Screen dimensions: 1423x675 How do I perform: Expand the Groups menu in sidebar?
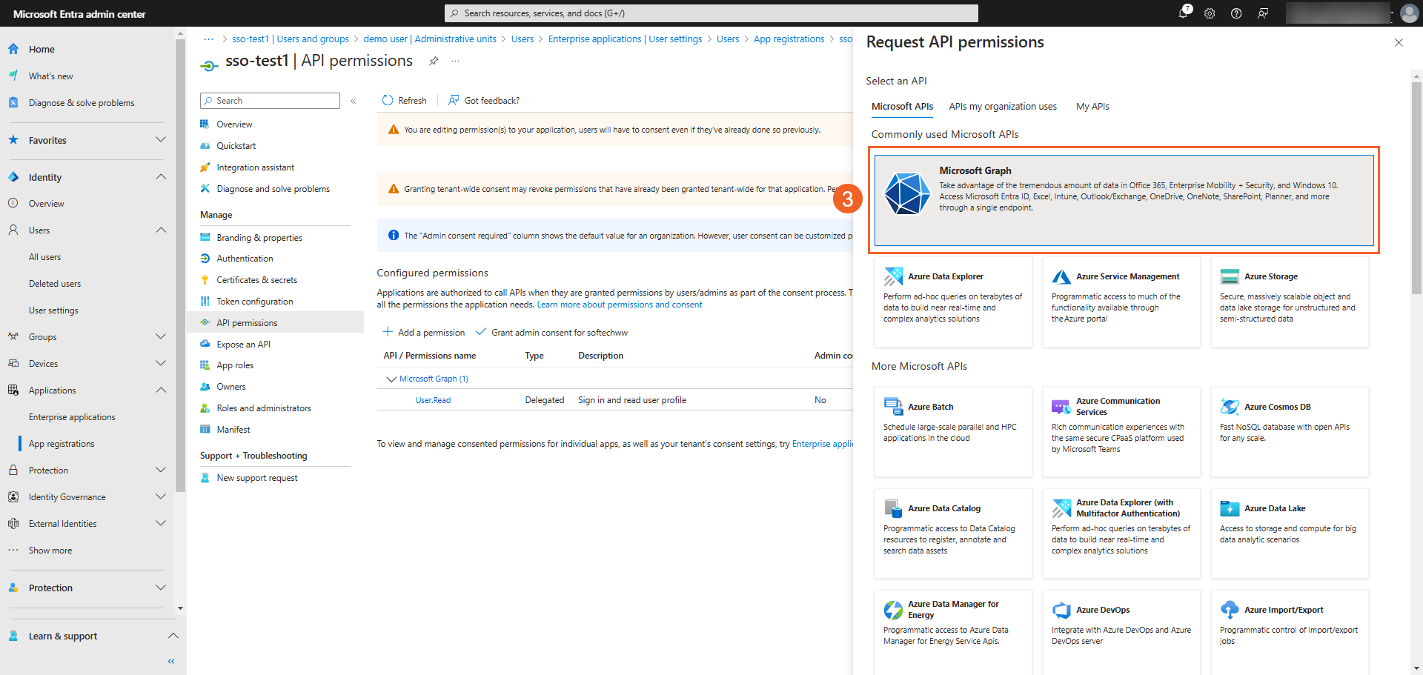pyautogui.click(x=161, y=337)
